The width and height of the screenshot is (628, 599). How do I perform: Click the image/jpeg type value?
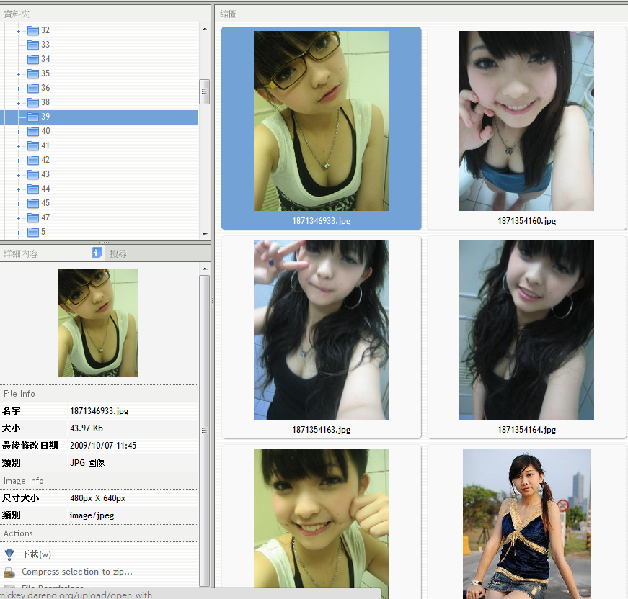(x=92, y=515)
